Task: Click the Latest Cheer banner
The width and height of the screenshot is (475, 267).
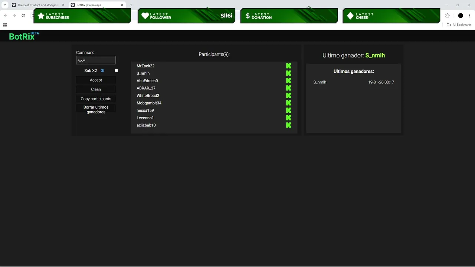Action: tap(391, 16)
